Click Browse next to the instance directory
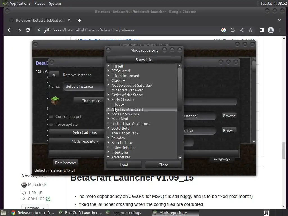 click(229, 116)
